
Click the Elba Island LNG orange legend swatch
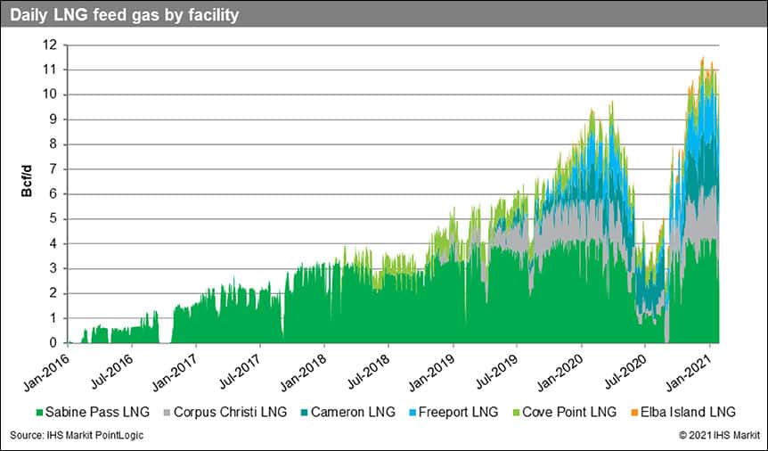[633, 413]
